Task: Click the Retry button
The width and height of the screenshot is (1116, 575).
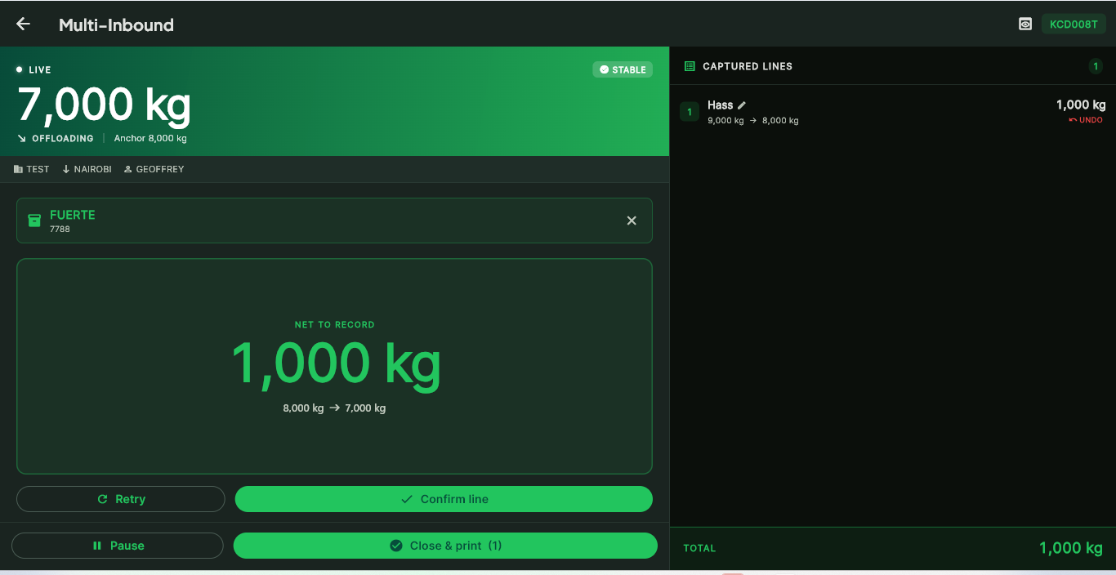Action: click(121, 499)
